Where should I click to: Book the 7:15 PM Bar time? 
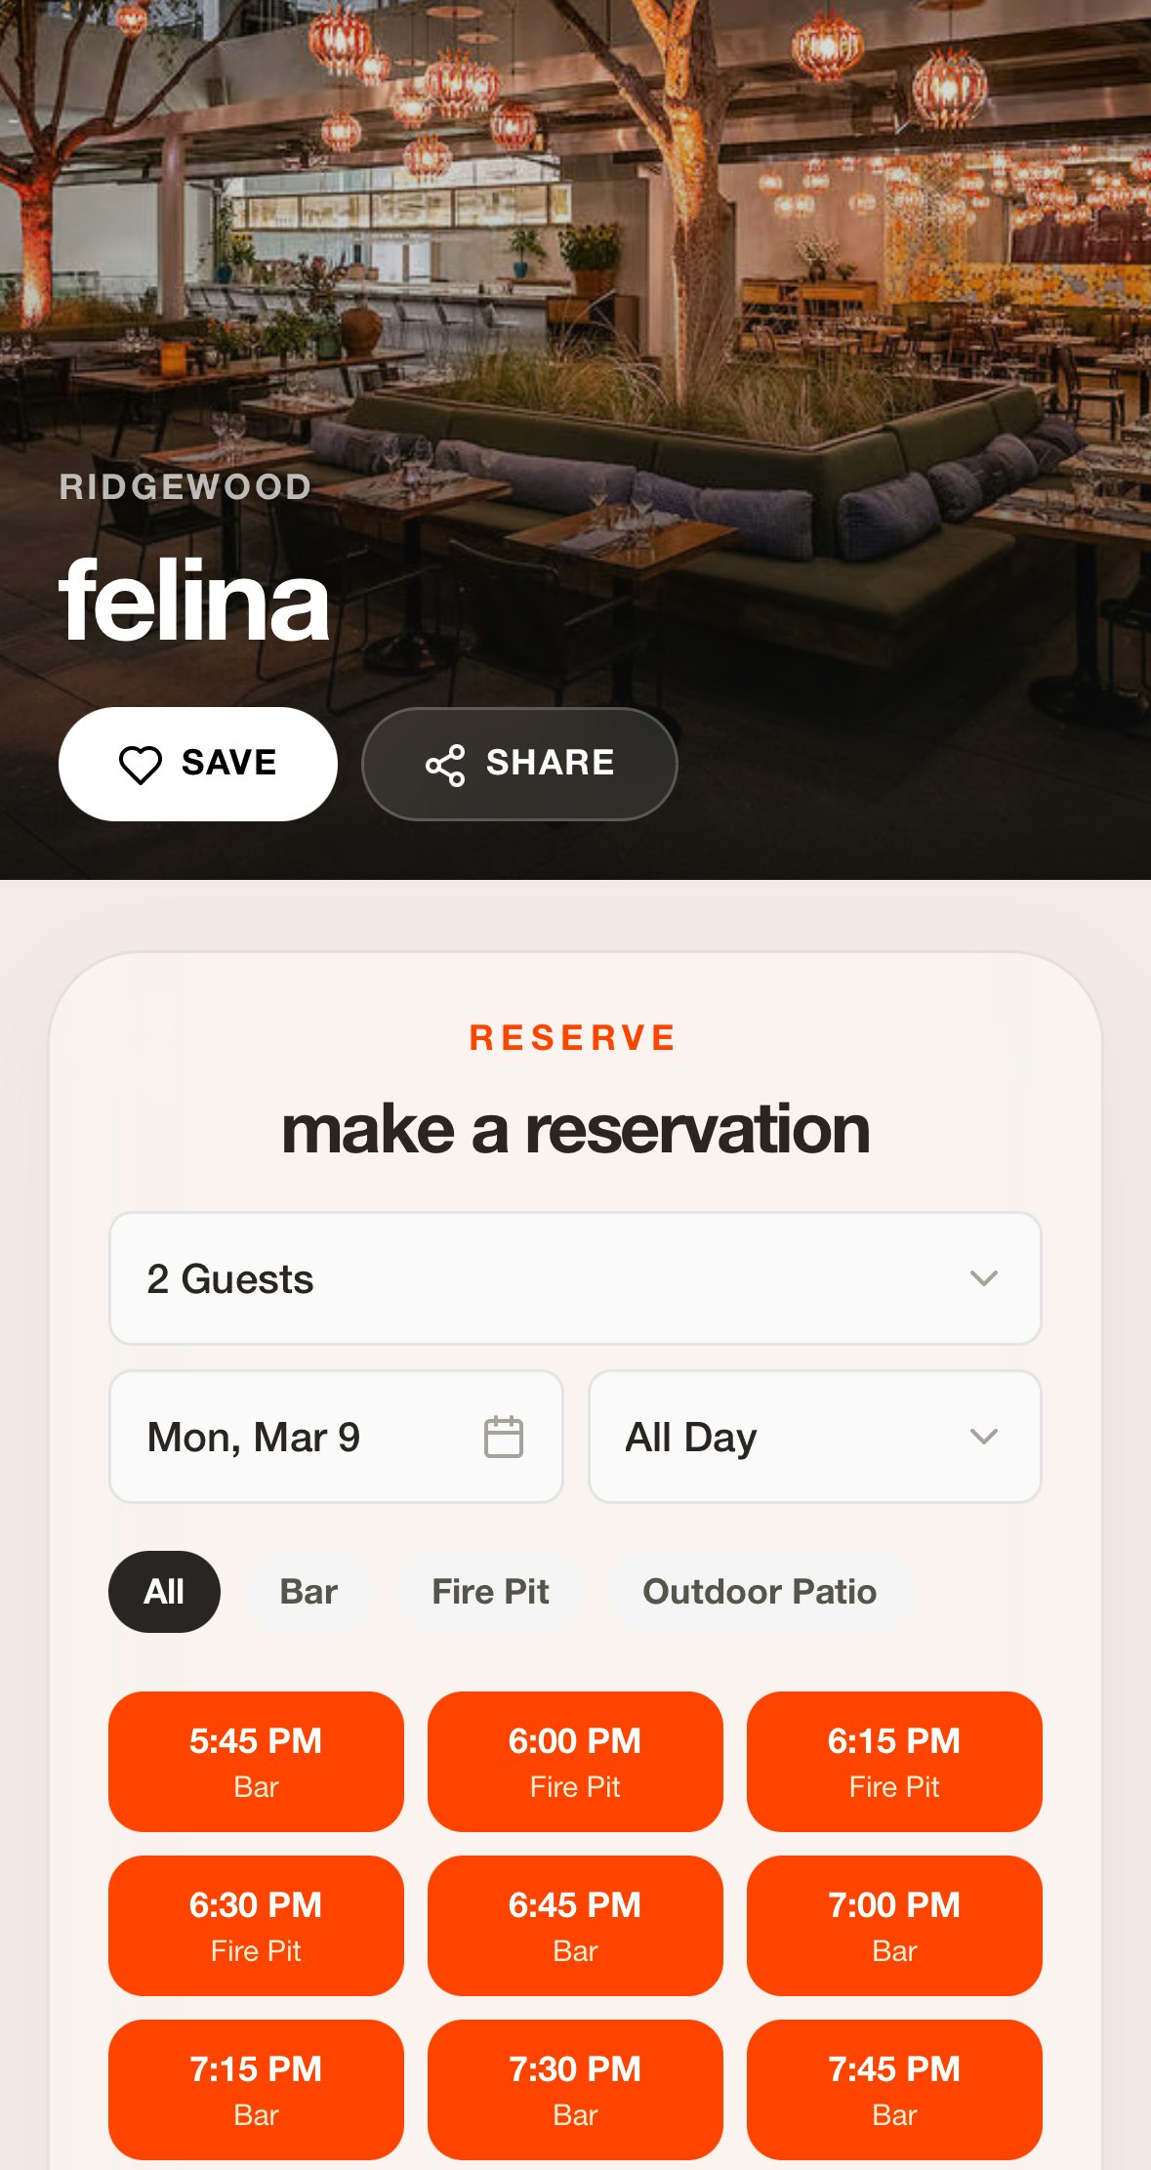(x=256, y=2090)
